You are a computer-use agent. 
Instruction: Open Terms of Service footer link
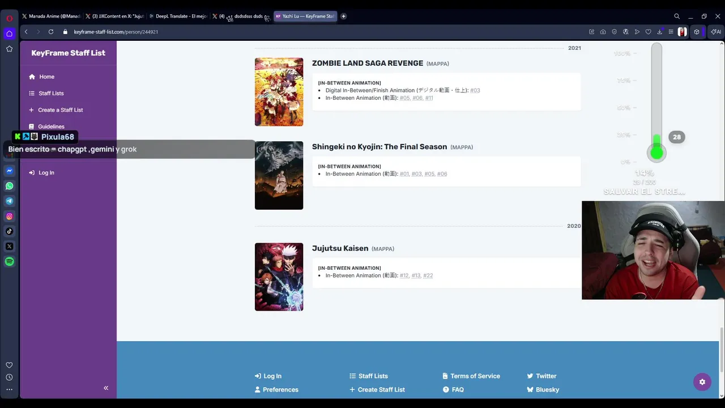click(471, 376)
